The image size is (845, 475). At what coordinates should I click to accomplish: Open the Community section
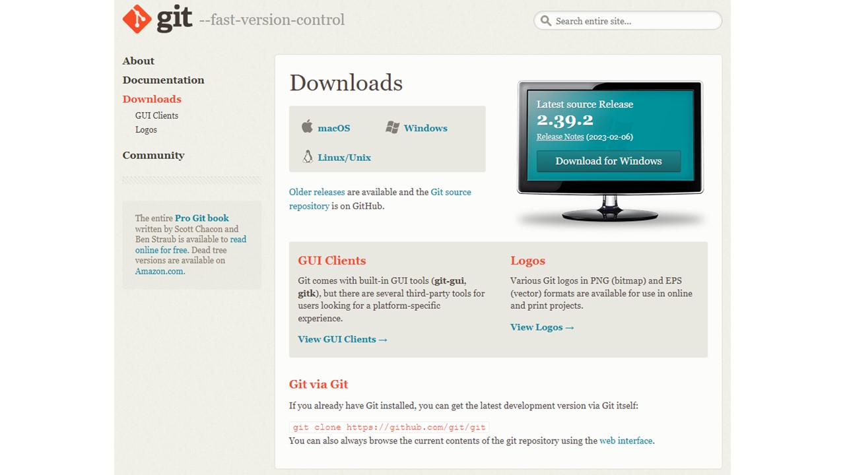(x=153, y=155)
